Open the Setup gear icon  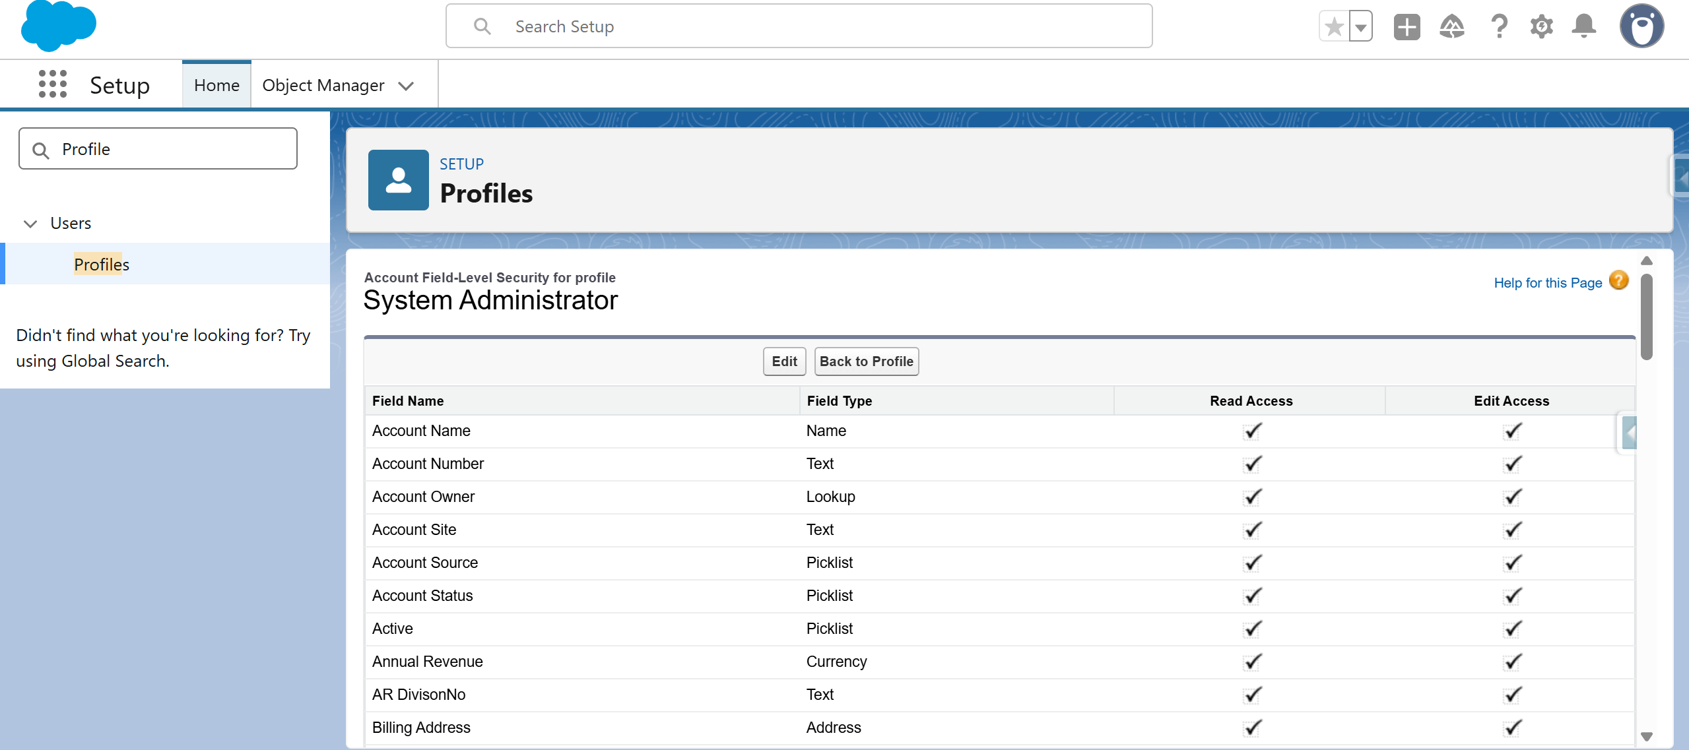tap(1541, 27)
